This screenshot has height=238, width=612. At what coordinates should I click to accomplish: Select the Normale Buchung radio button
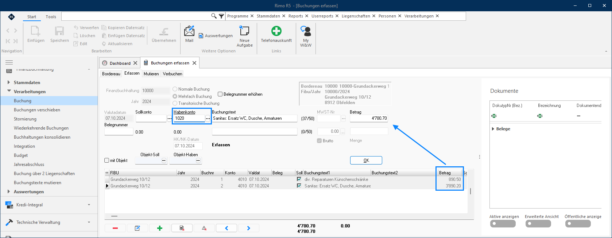(175, 89)
